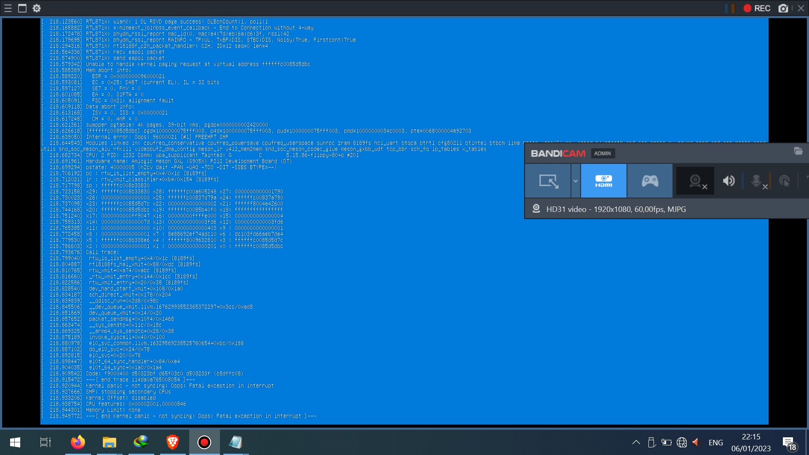Open Bandicam settings with the gear icon
809x455 pixels.
(37, 8)
